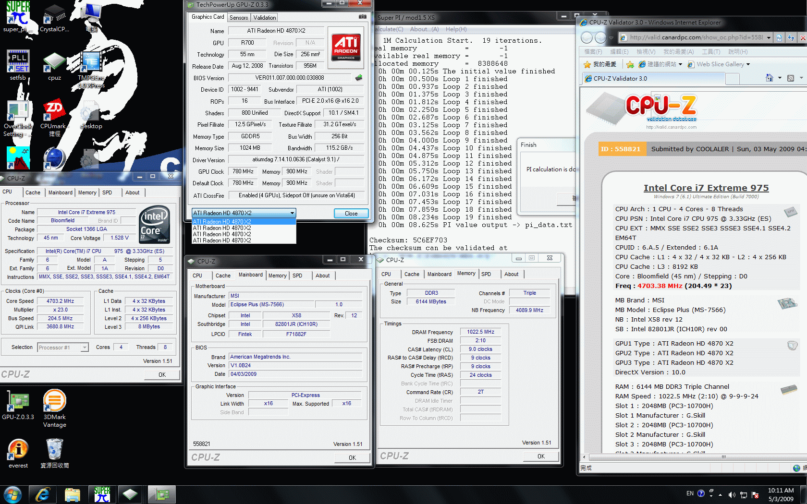Open the everest desktop icon
Image resolution: width=807 pixels, height=504 pixels.
pyautogui.click(x=18, y=454)
